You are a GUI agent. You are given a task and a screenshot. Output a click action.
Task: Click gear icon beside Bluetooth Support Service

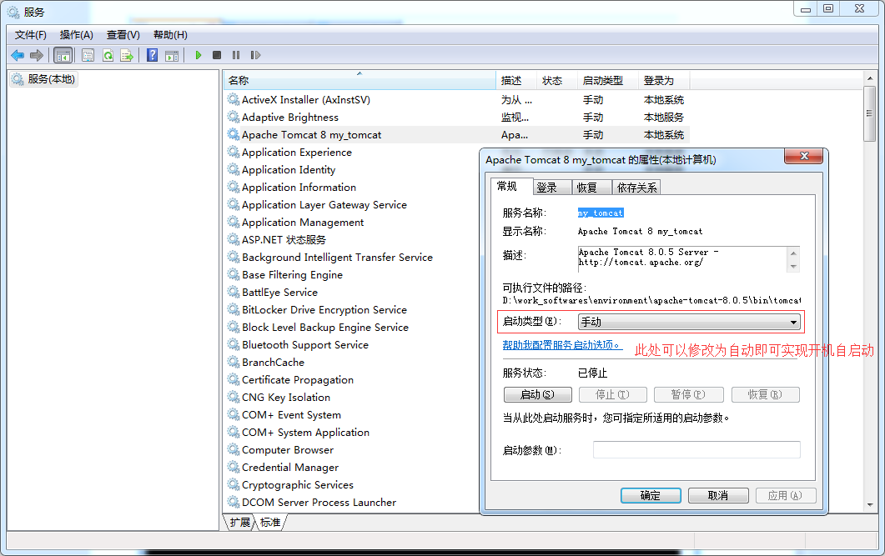[233, 344]
